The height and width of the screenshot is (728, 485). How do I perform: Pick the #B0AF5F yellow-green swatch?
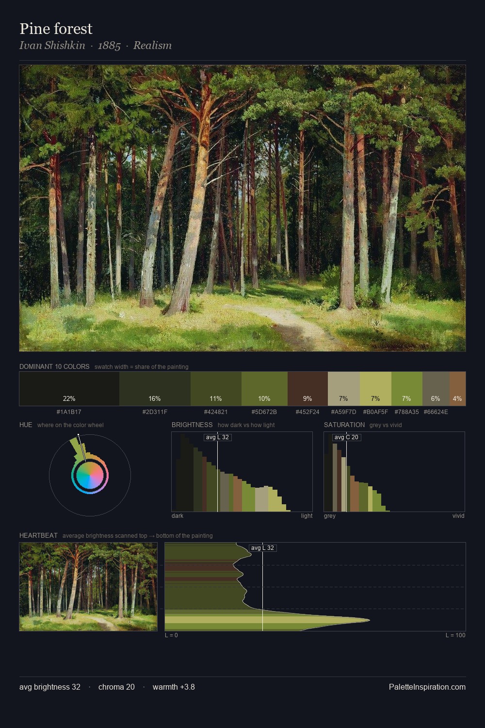tap(375, 389)
